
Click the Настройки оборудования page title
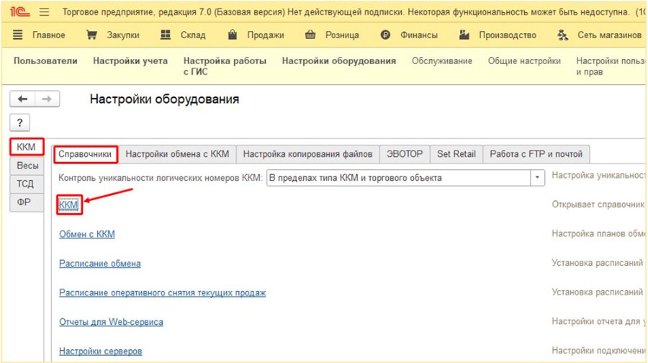[164, 99]
